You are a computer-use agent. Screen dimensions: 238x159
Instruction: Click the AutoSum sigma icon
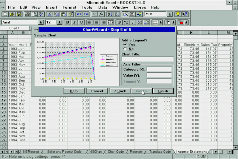point(94,14)
